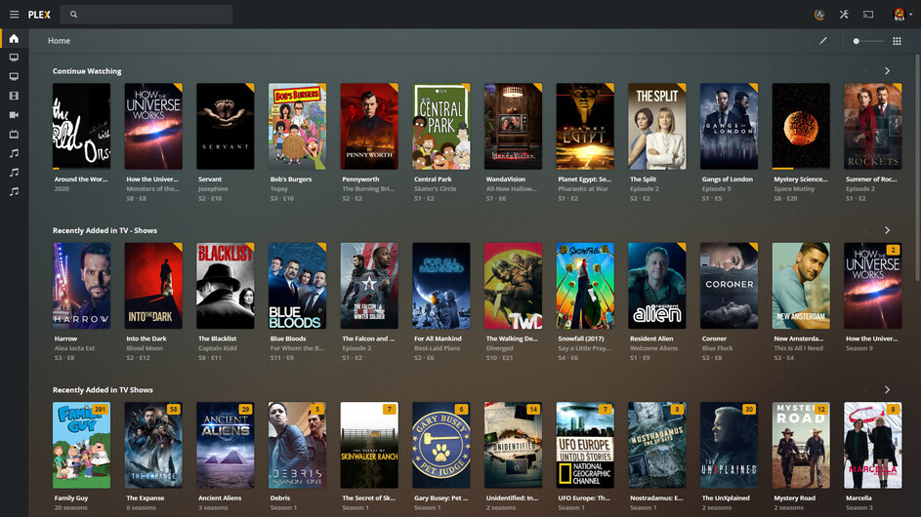Viewport: 921px width, 517px height.
Task: Open Secret of Skinwalker Ranch poster
Action: [369, 446]
